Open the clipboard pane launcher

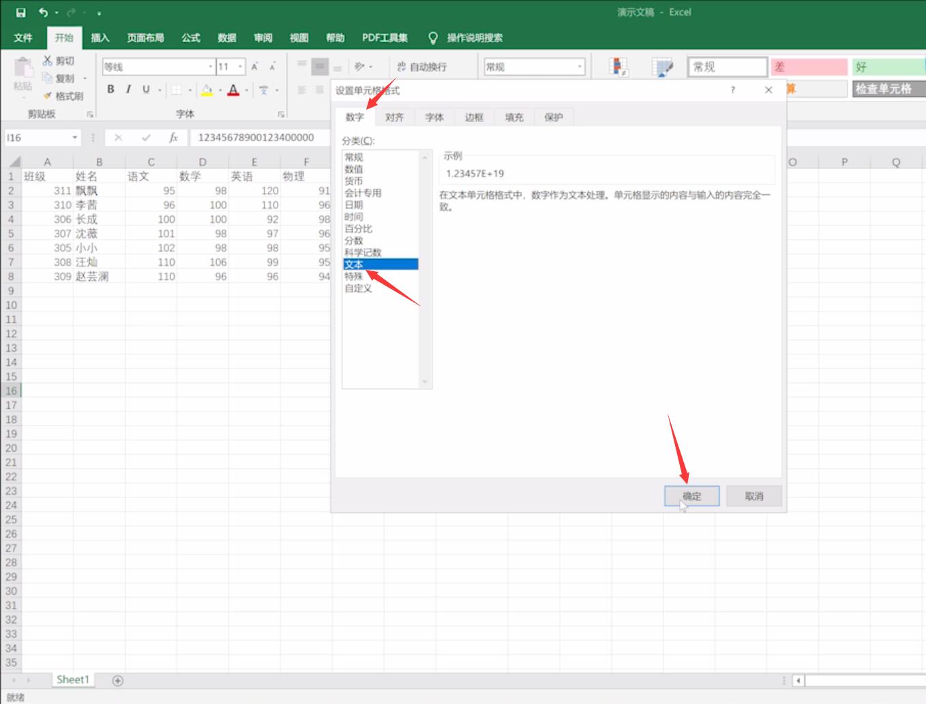(89, 114)
